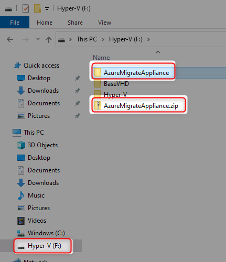Open the View ribbon tab
226x262 pixels.
104,23
